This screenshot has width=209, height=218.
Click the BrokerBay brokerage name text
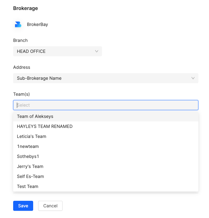click(38, 24)
